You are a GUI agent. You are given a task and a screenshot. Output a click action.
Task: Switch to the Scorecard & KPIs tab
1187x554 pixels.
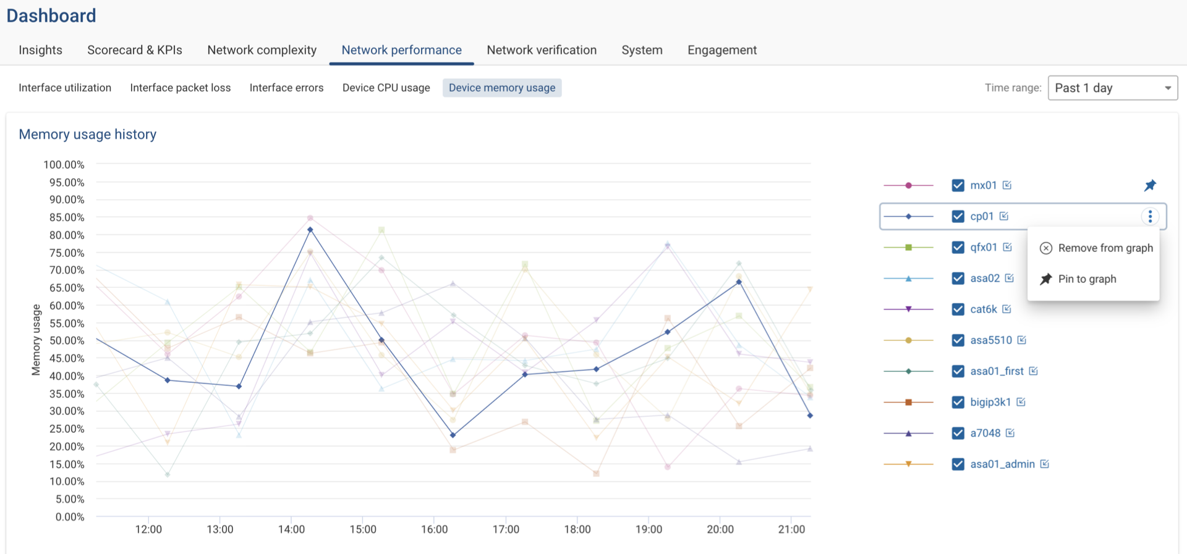[x=135, y=50]
